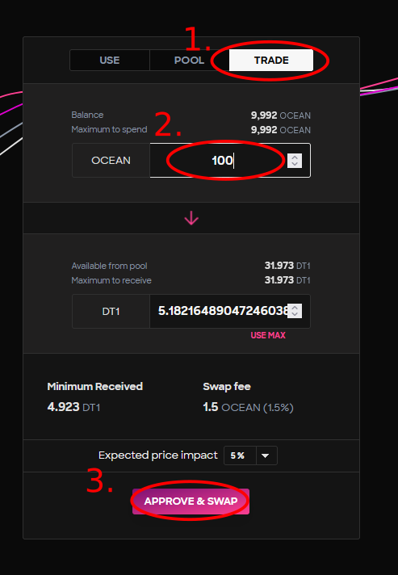Click the APPROVE & SWAP button
Viewport: 398px width, 575px height.
[191, 502]
